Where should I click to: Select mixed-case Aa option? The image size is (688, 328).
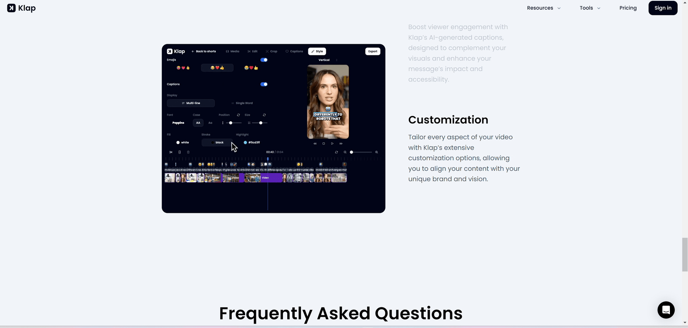210,123
